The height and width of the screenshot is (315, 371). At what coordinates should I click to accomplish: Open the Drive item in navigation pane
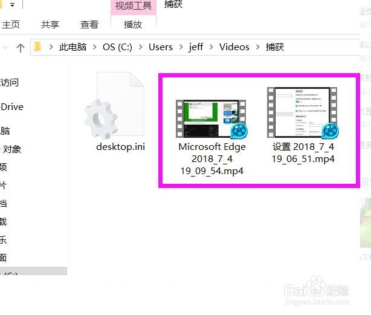pyautogui.click(x=12, y=107)
